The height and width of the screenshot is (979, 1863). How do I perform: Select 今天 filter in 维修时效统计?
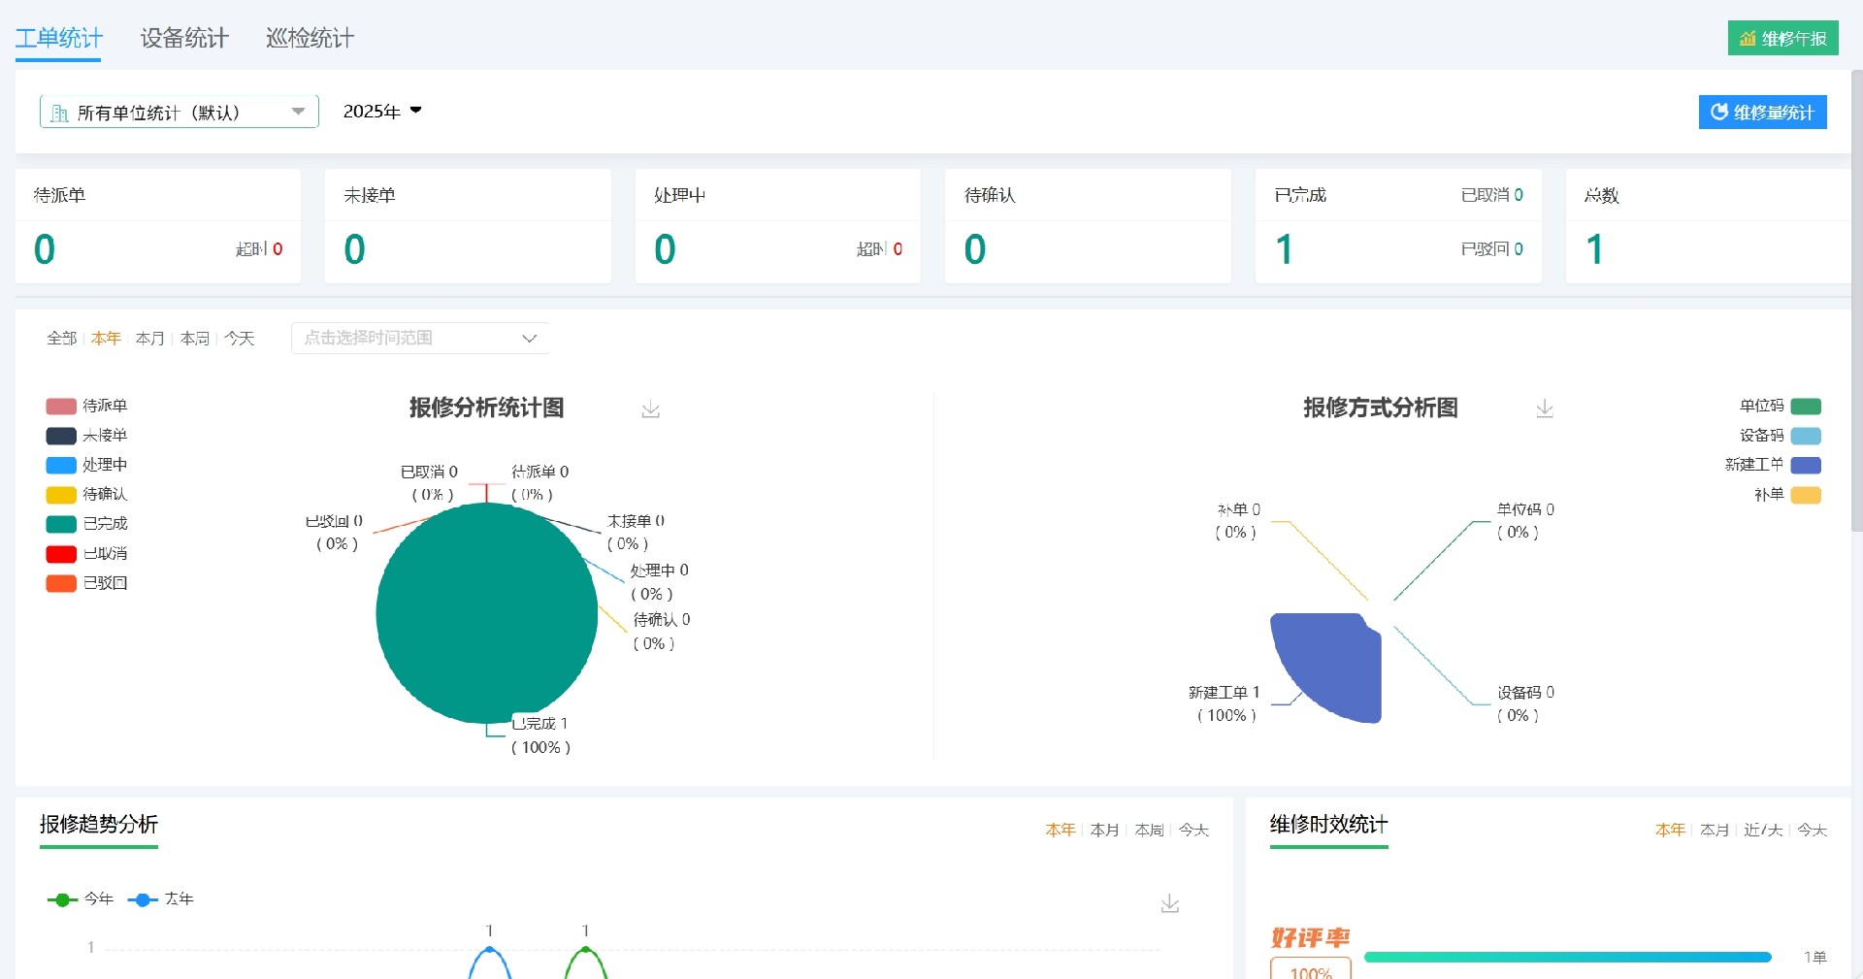tap(1811, 831)
